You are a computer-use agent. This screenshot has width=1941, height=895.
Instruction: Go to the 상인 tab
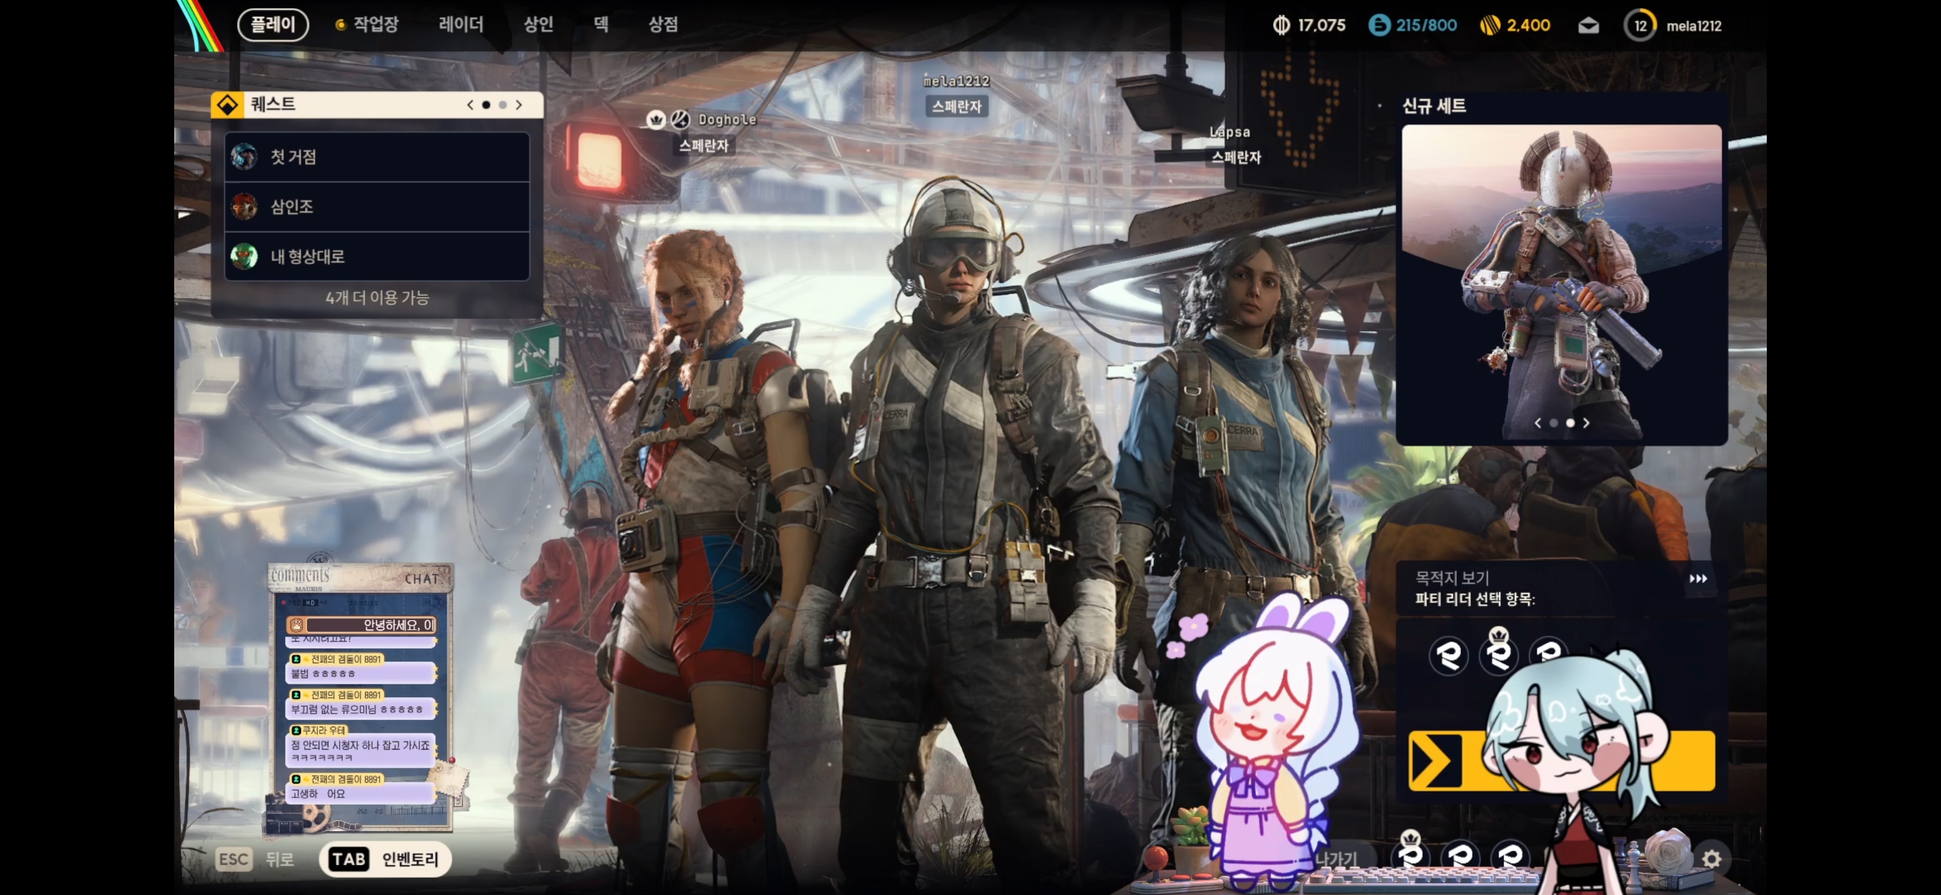(x=539, y=25)
